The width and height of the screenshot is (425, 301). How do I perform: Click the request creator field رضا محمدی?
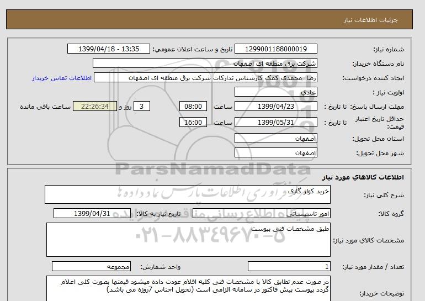click(x=205, y=77)
